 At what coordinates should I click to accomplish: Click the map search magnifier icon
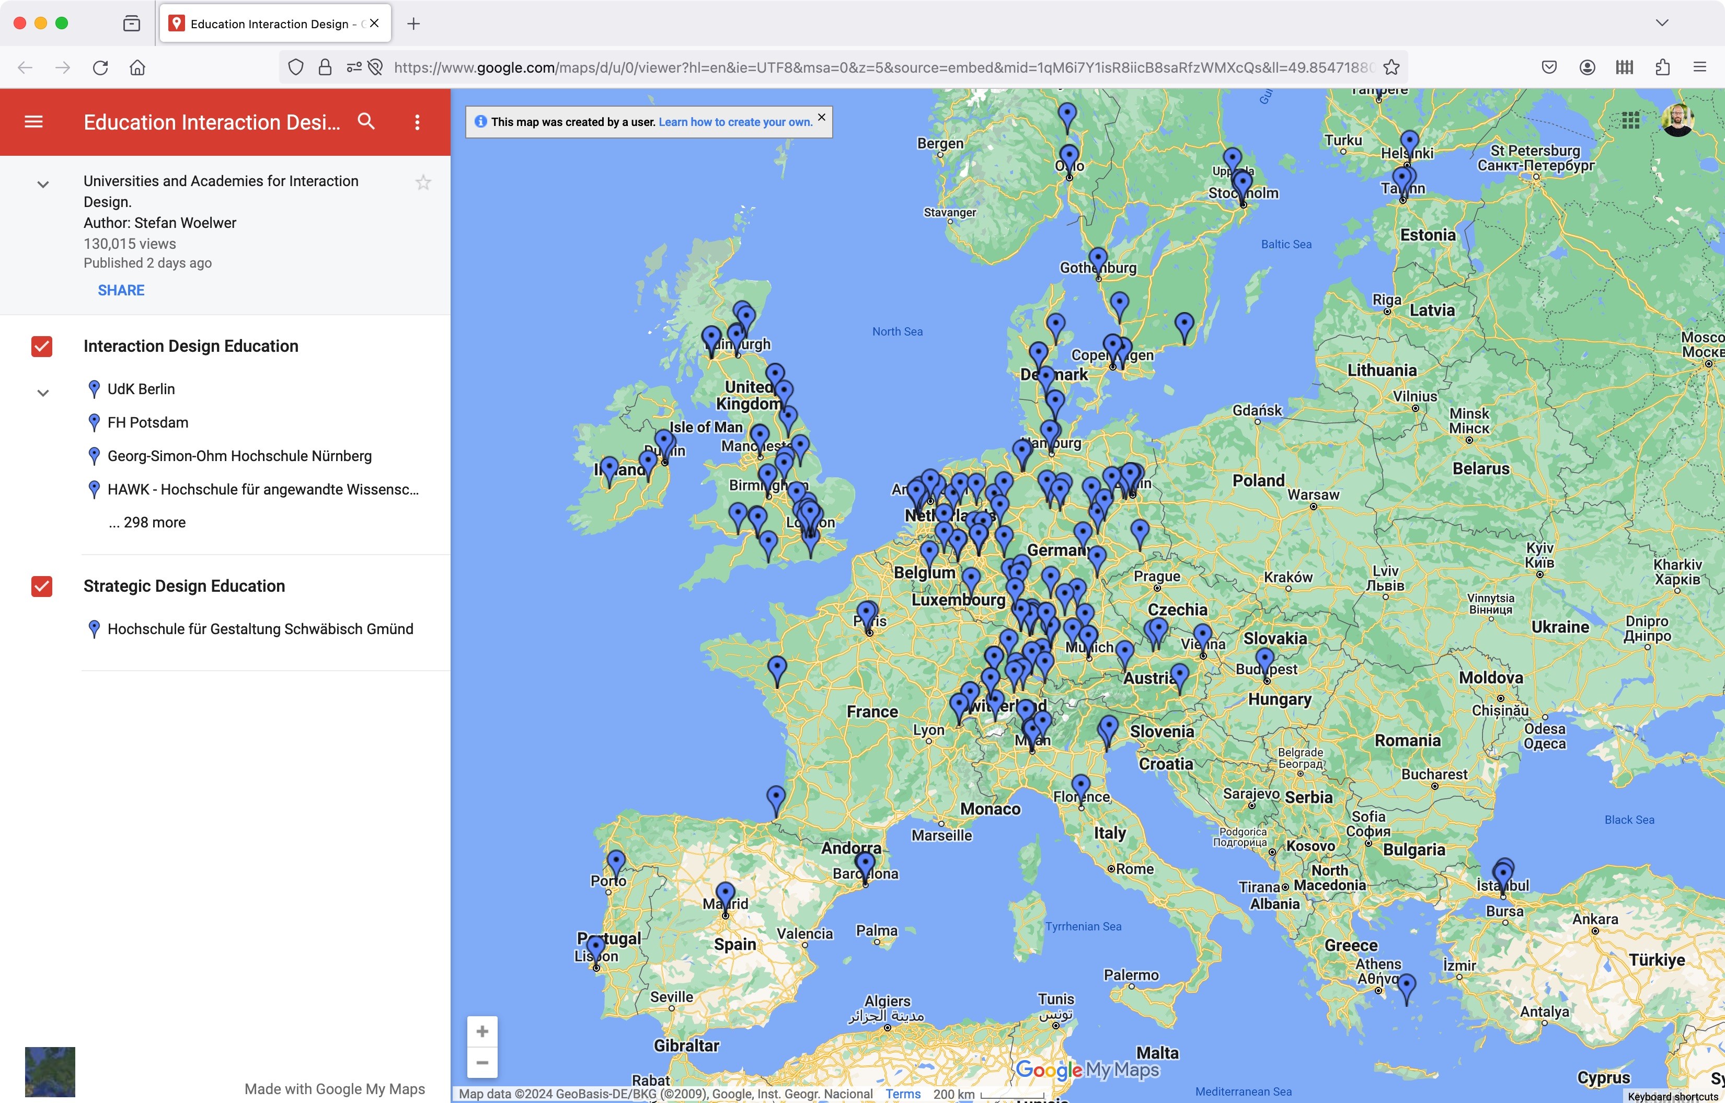(366, 122)
